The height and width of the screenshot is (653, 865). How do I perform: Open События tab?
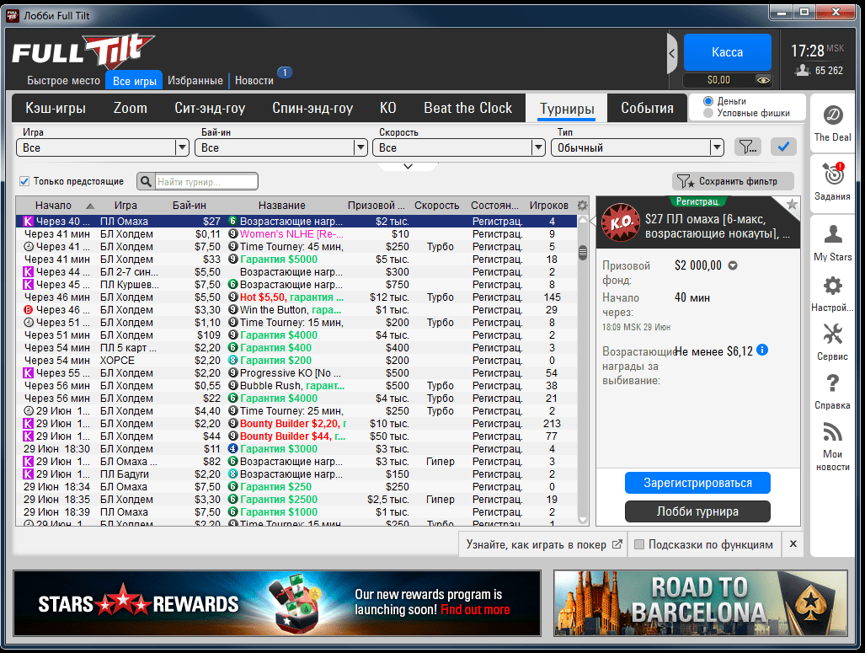pos(647,108)
